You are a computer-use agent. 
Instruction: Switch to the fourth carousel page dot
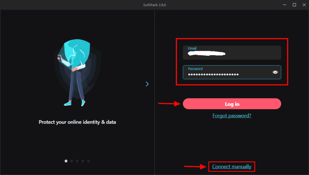pos(83,161)
